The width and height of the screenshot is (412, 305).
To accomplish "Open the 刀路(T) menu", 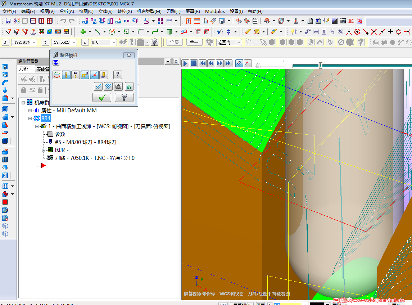I will click(173, 11).
